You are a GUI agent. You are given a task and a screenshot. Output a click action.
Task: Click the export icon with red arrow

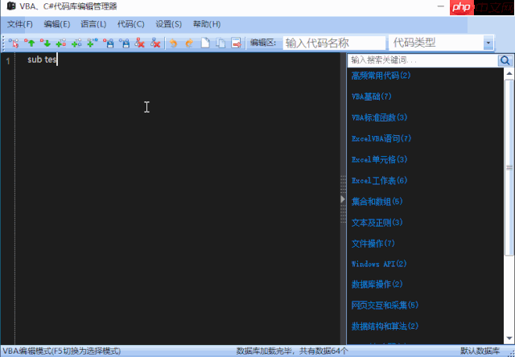point(237,43)
